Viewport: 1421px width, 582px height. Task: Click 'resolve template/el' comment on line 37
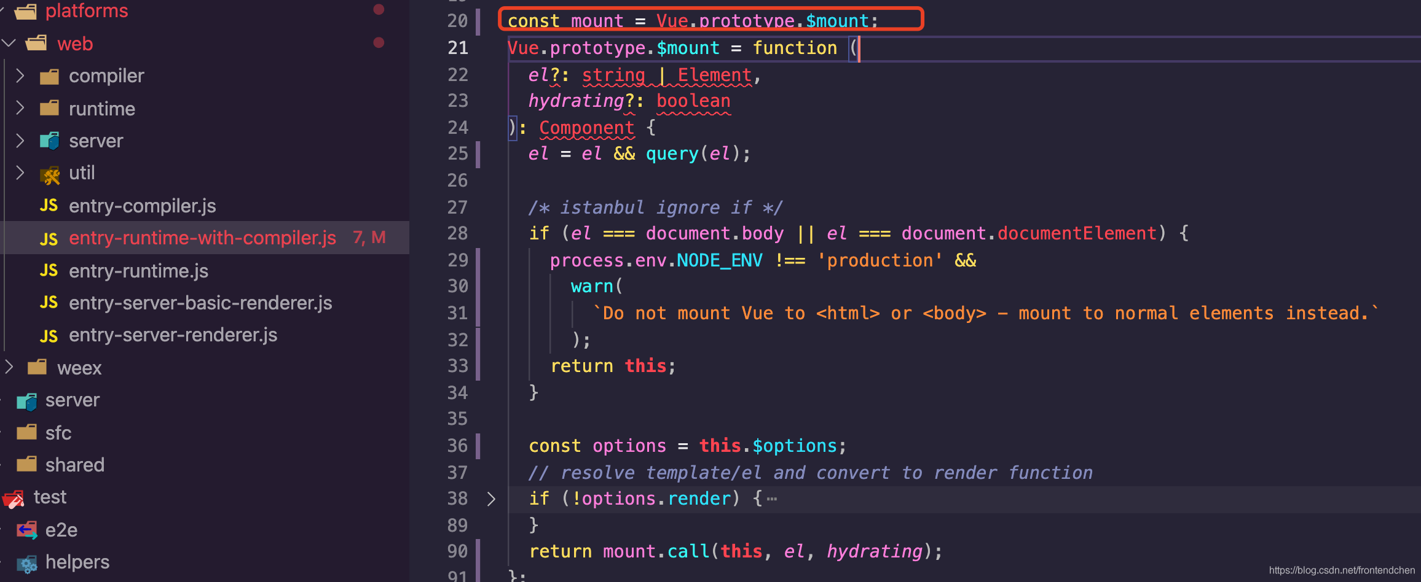coord(810,473)
